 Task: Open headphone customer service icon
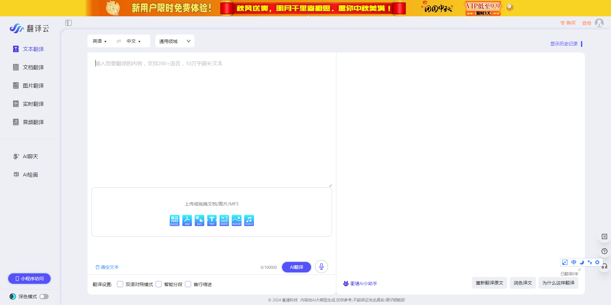point(605,266)
